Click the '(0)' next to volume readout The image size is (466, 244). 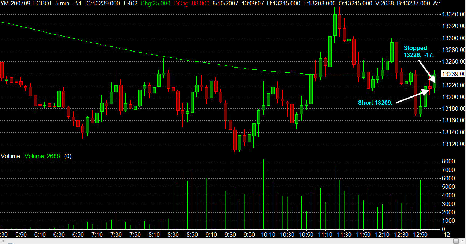pos(68,156)
